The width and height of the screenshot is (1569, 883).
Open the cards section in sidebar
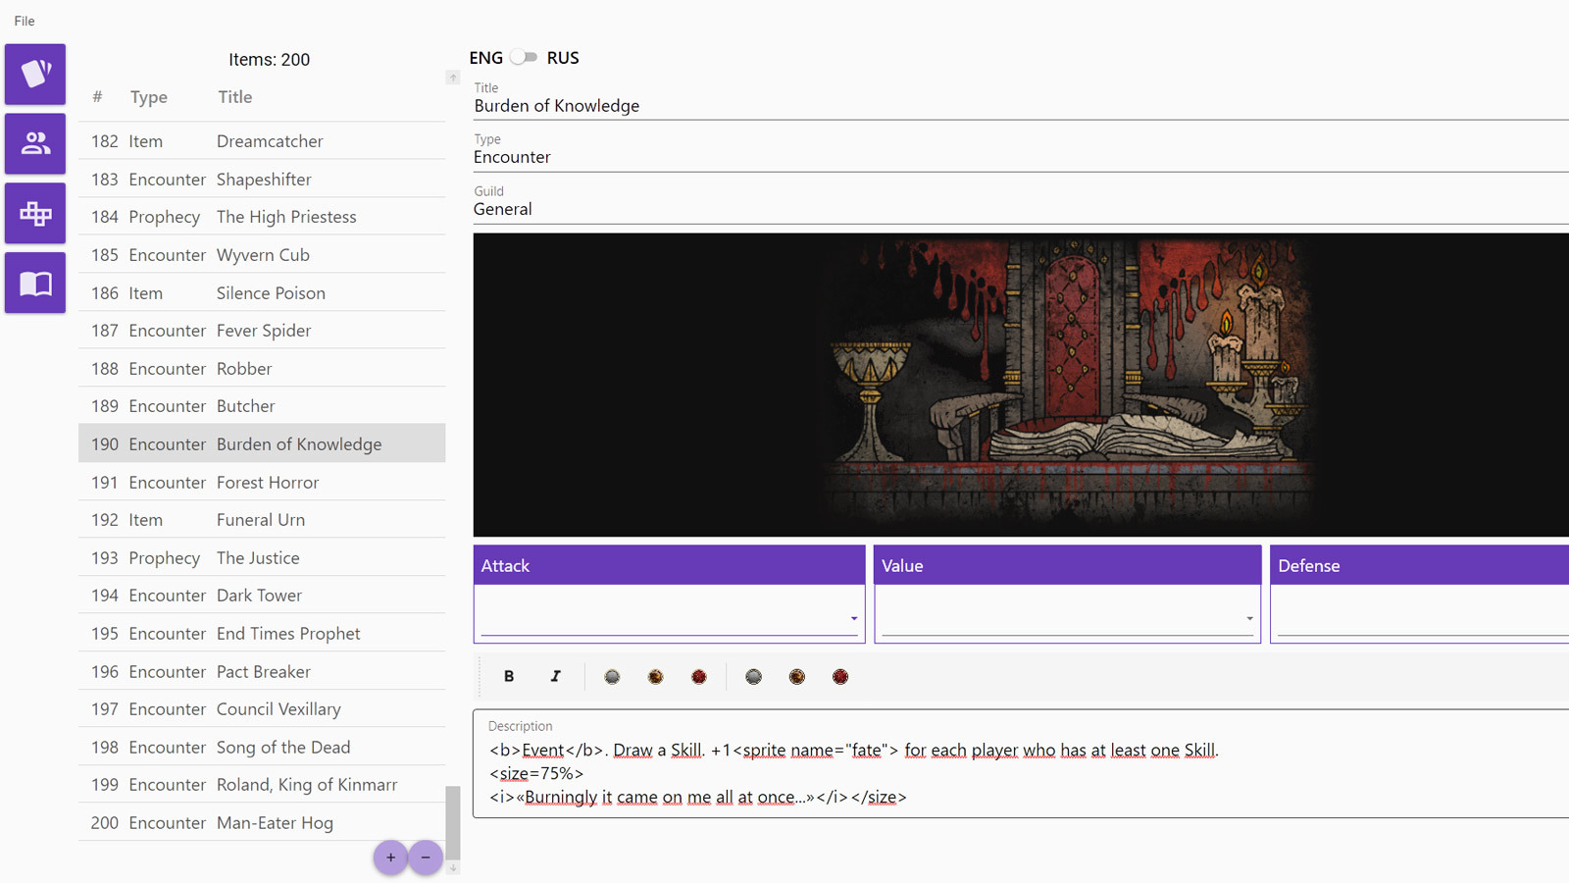click(35, 75)
